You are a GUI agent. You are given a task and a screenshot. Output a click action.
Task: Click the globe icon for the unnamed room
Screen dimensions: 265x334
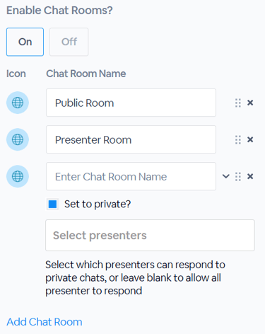pyautogui.click(x=18, y=176)
